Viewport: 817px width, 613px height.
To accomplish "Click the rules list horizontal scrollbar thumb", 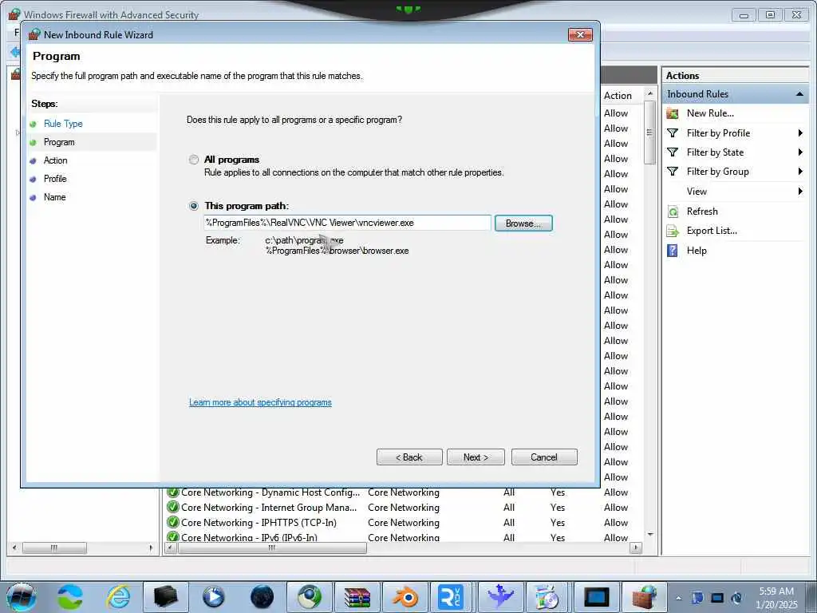I will click(272, 548).
